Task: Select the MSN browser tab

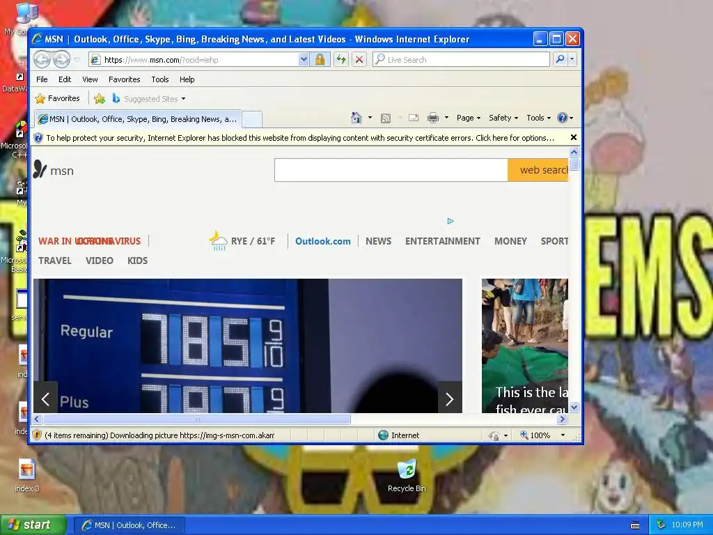Action: [138, 119]
